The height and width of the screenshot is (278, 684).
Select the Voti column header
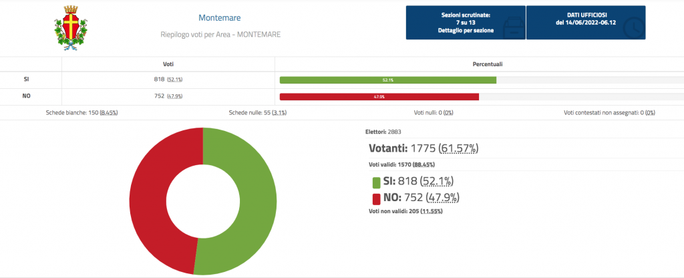[x=168, y=64]
